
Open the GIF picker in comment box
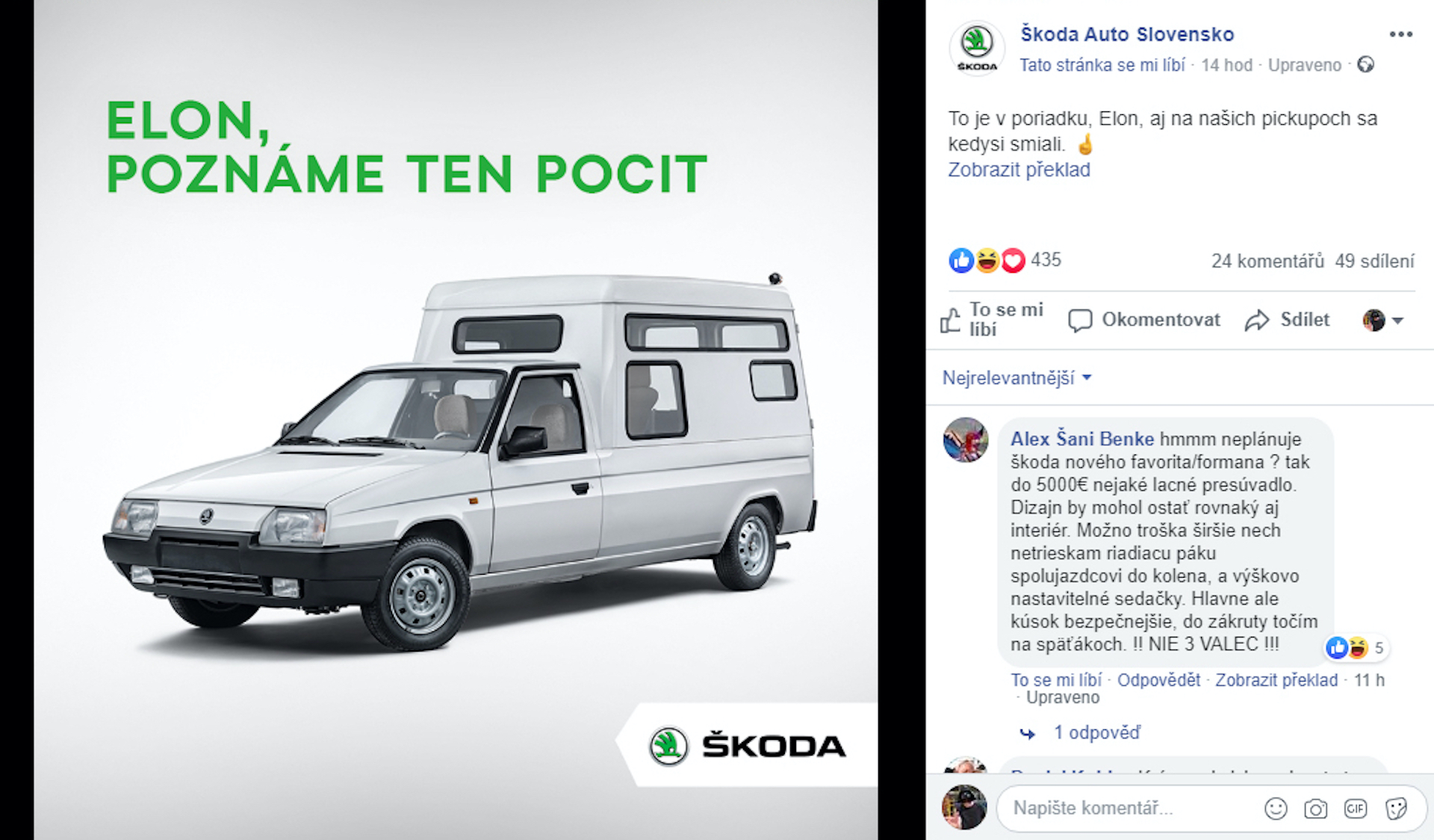1355,808
